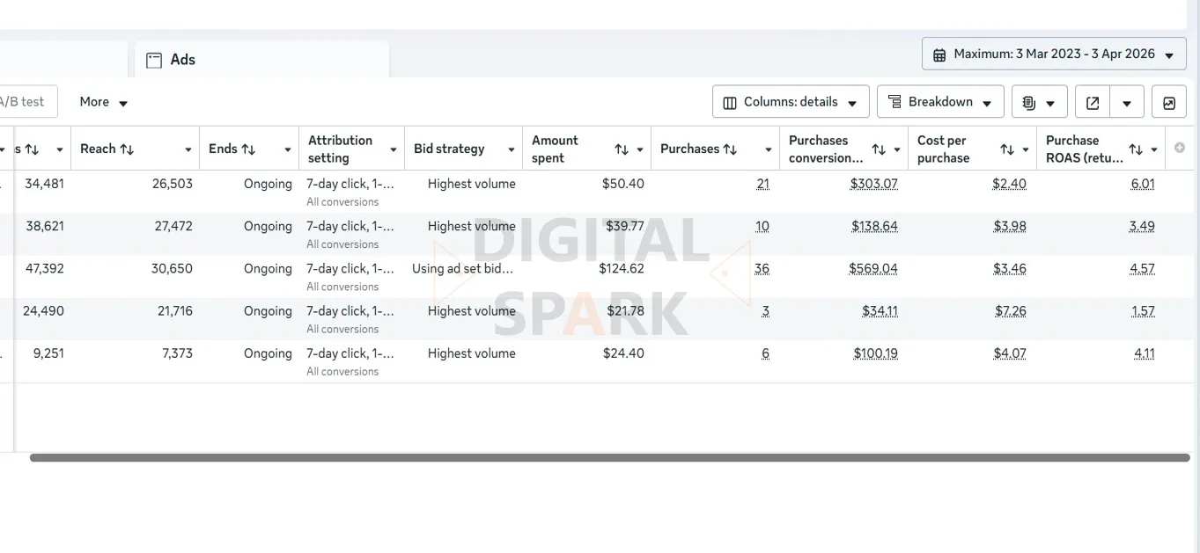Sort by Cost per purchase arrows

pos(1007,149)
